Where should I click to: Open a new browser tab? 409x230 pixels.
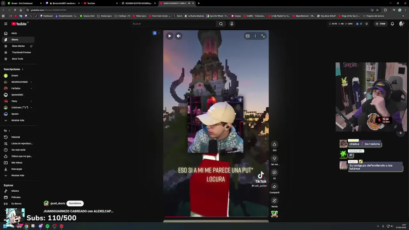[x=199, y=3]
